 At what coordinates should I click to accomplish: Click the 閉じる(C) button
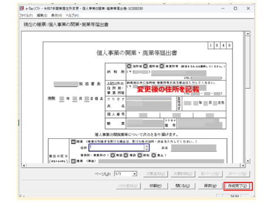(x=183, y=186)
